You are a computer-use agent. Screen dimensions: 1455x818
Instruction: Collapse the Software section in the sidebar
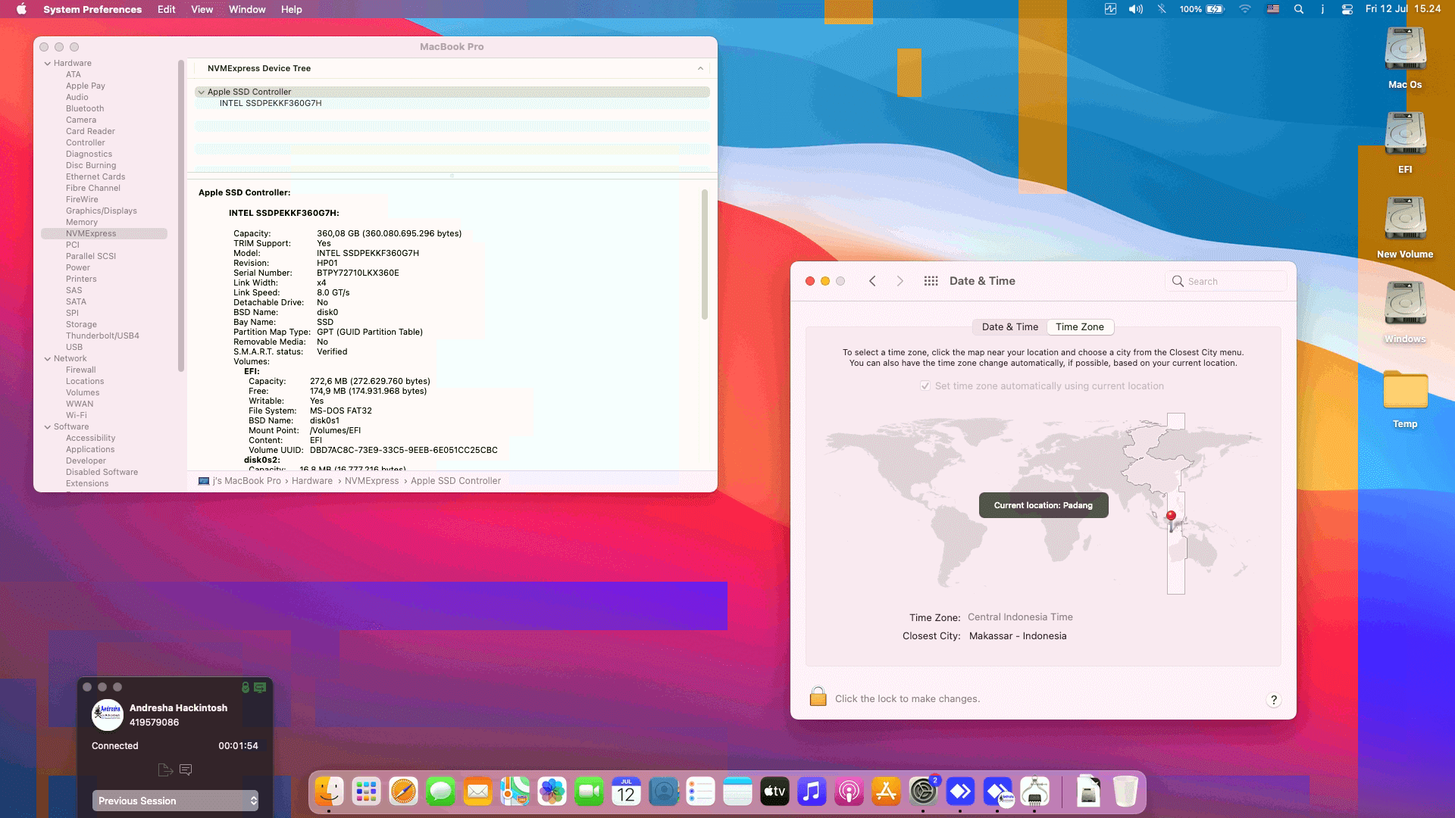pyautogui.click(x=48, y=427)
